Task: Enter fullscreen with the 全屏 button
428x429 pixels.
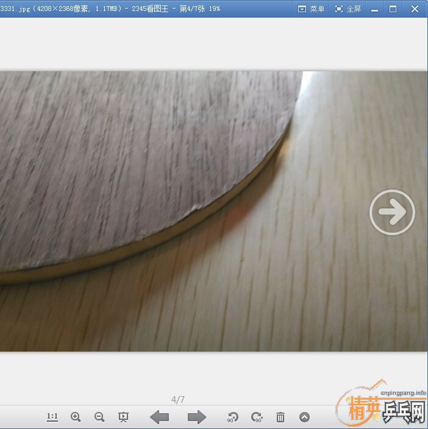Action: pos(348,9)
